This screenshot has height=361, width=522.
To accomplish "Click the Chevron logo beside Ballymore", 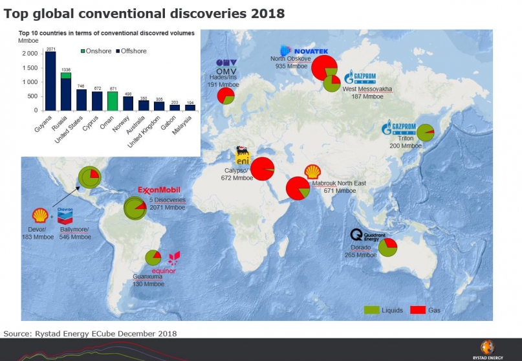I will coord(64,213).
